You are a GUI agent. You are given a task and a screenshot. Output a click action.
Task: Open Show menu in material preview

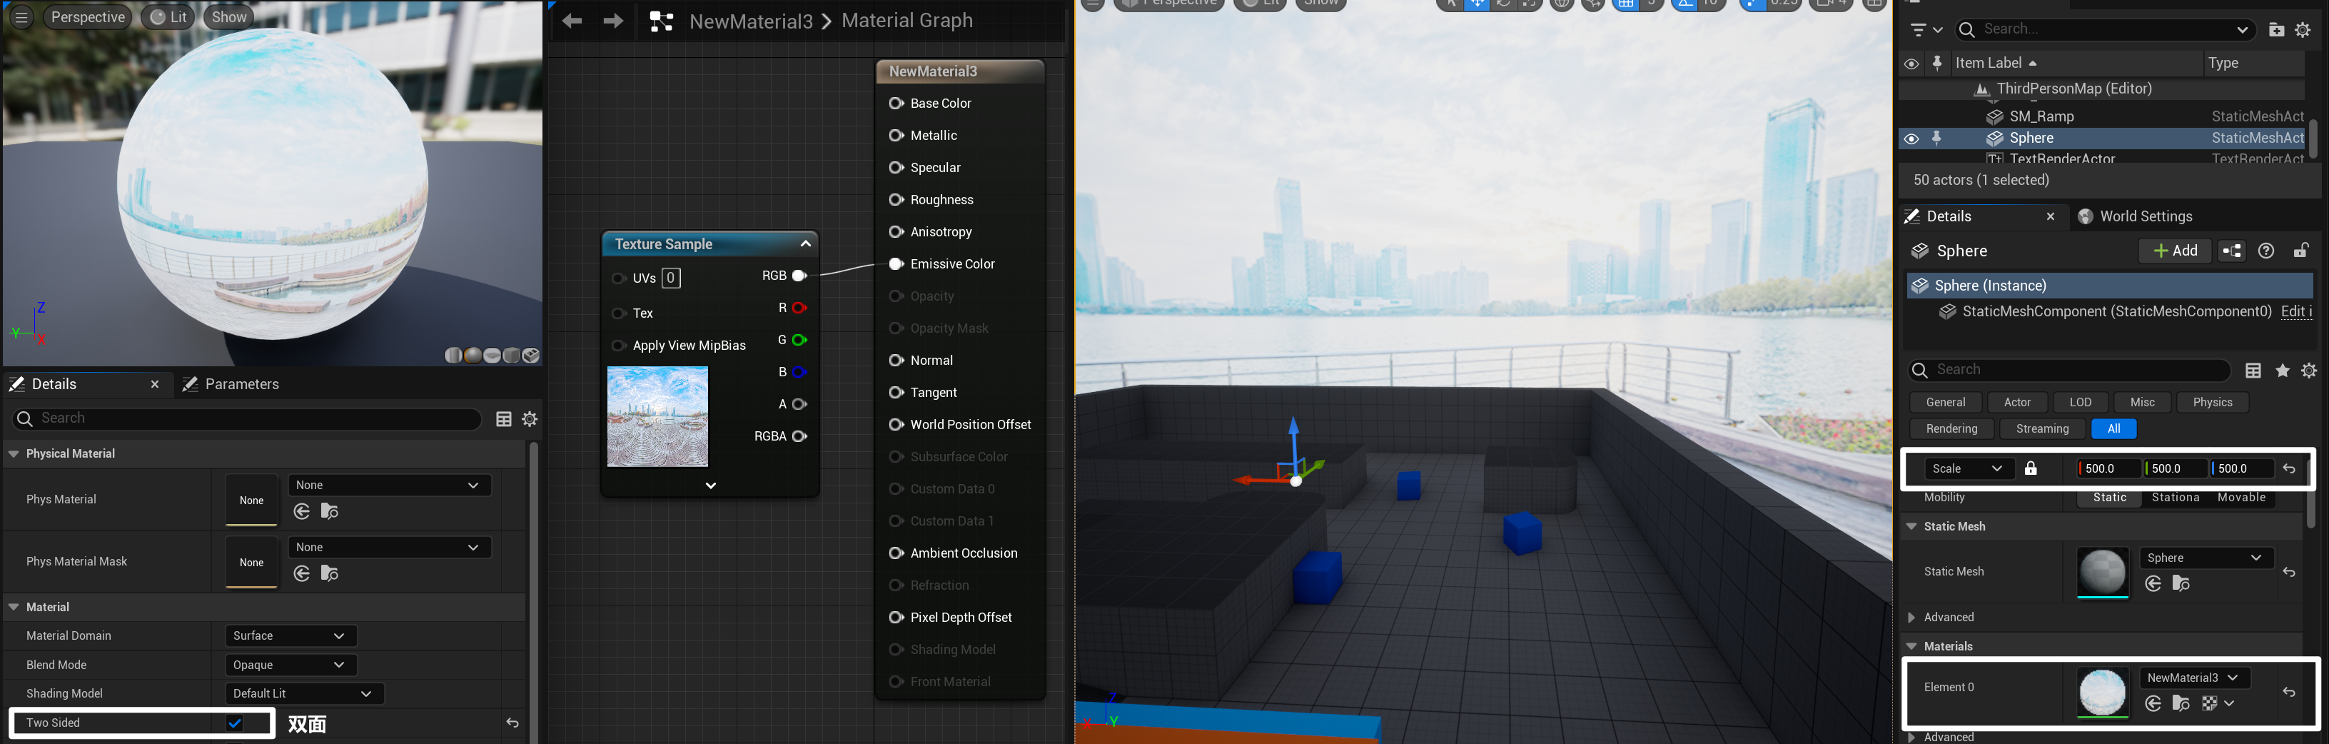[x=228, y=17]
